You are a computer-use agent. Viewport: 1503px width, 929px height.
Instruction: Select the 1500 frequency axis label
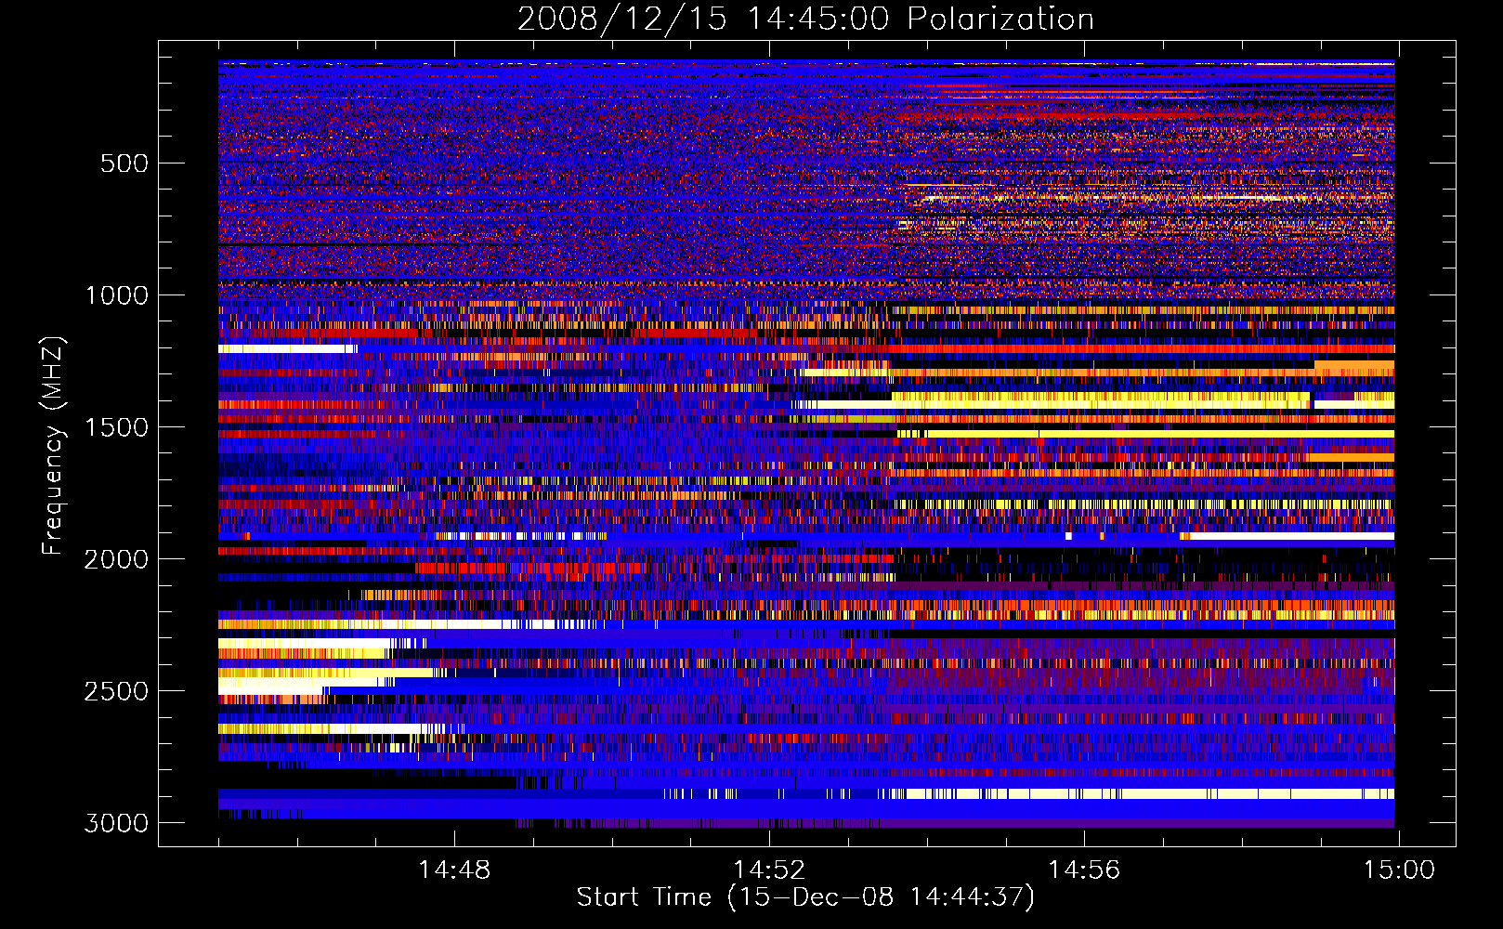click(116, 427)
